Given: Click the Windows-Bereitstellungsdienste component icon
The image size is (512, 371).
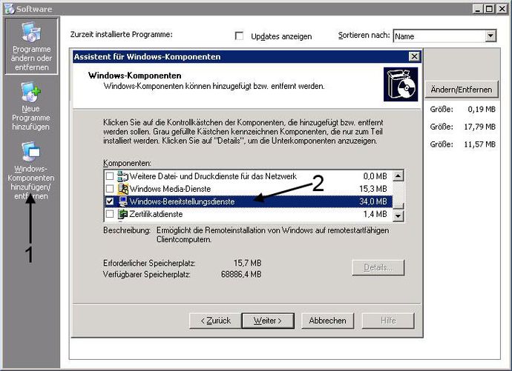Looking at the screenshot, I should tap(122, 201).
